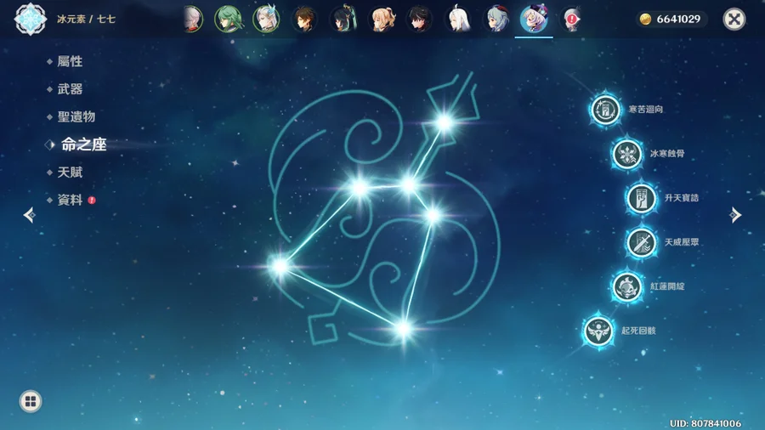Click the far-left constellation star
This screenshot has height=430, width=765.
(280, 266)
